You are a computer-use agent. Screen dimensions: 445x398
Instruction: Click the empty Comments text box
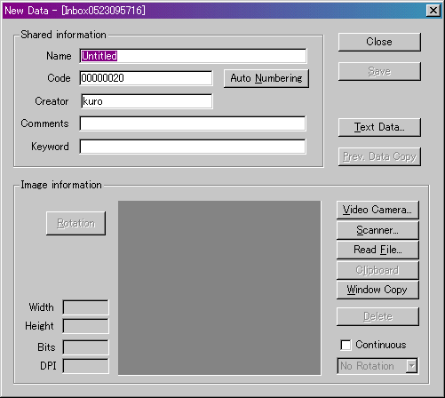pos(193,123)
